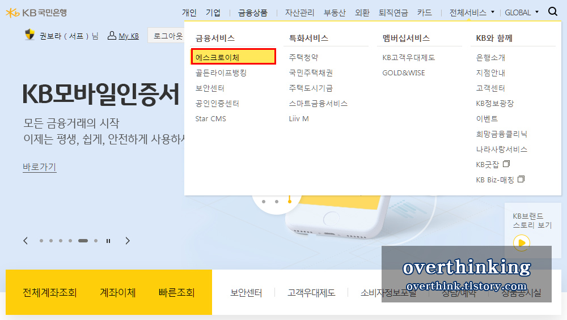Click 전체계좌조회 in yellow bar

coord(49,292)
